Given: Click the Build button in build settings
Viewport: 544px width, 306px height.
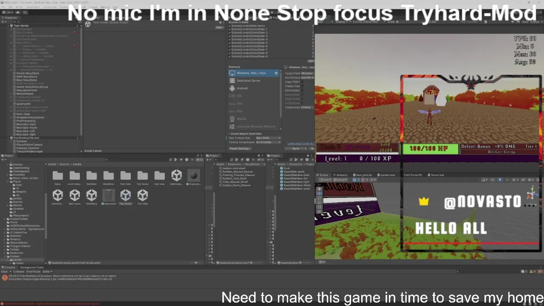Looking at the screenshot, I should click(296, 149).
